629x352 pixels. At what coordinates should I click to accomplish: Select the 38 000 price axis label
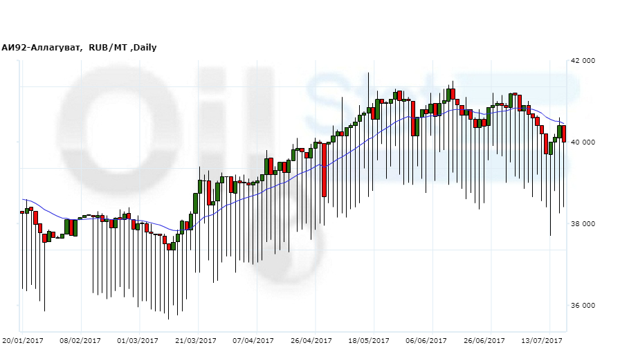pos(583,224)
